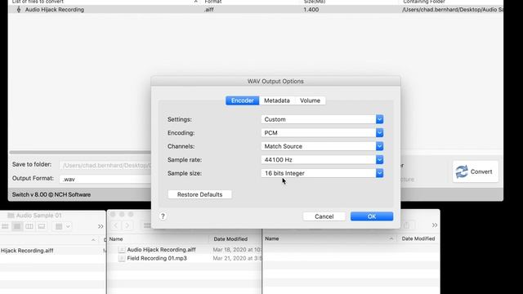The width and height of the screenshot is (523, 294).
Task: Click file icon of Field Recording 01.mp3
Action: point(122,258)
